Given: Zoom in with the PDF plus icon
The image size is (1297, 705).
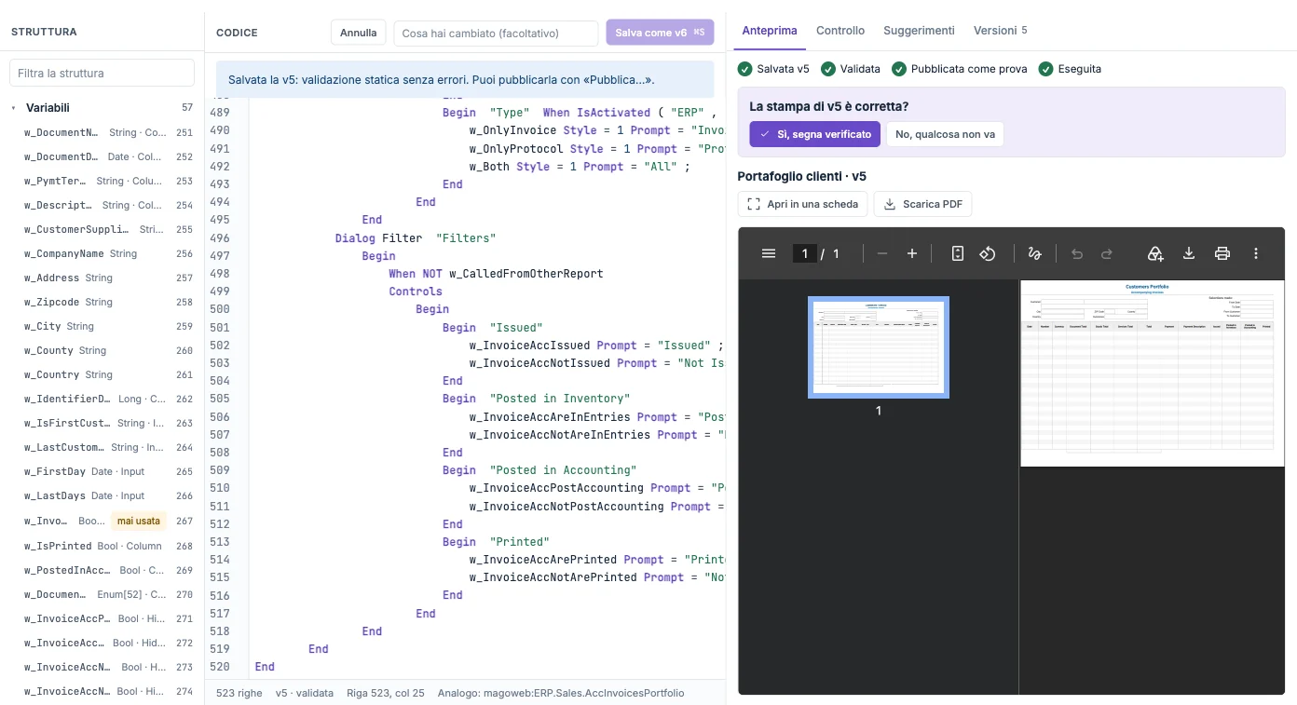Looking at the screenshot, I should (912, 253).
